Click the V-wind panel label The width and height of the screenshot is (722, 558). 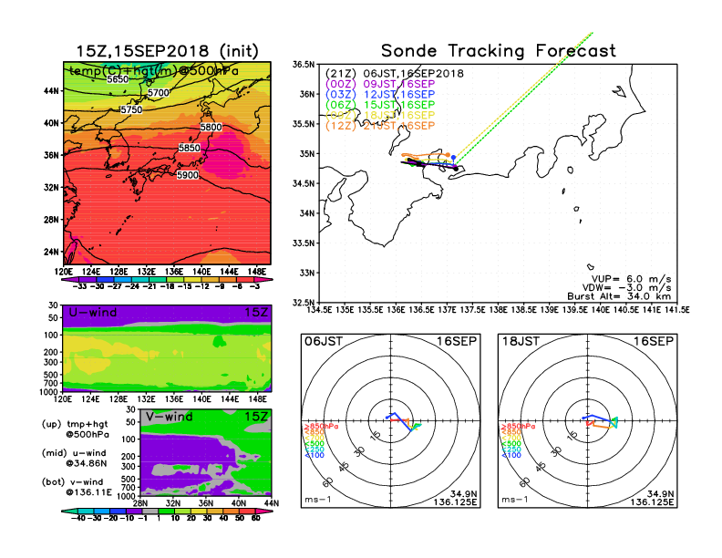point(170,417)
